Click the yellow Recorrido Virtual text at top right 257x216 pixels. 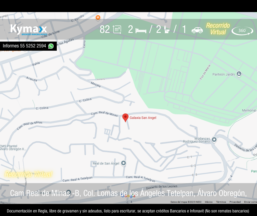click(218, 29)
